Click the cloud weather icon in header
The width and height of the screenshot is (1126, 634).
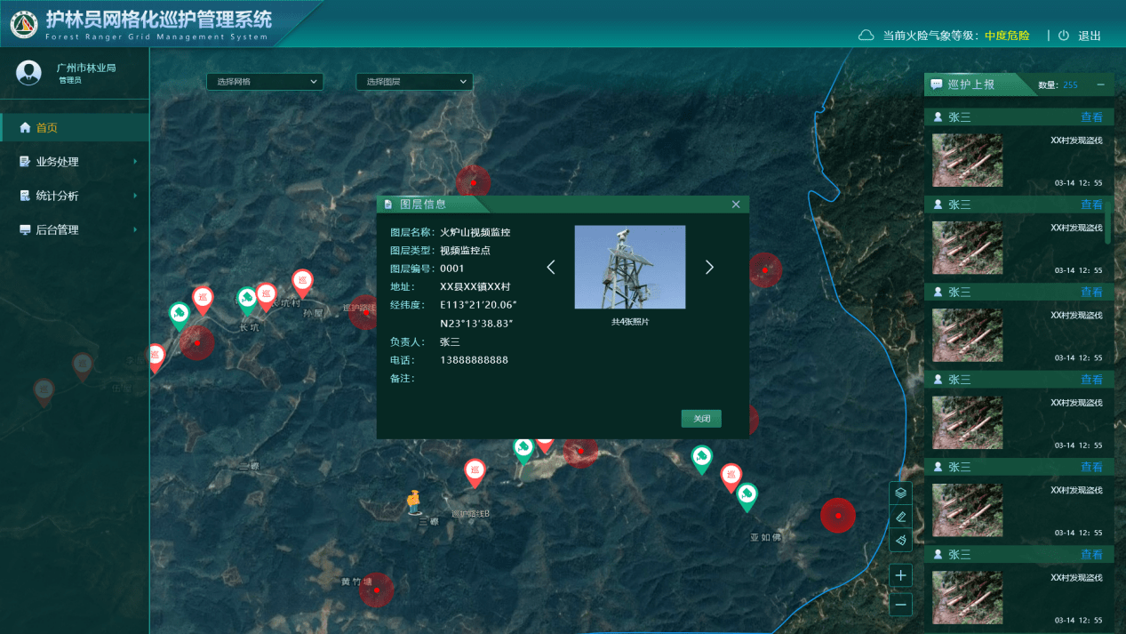click(x=866, y=36)
